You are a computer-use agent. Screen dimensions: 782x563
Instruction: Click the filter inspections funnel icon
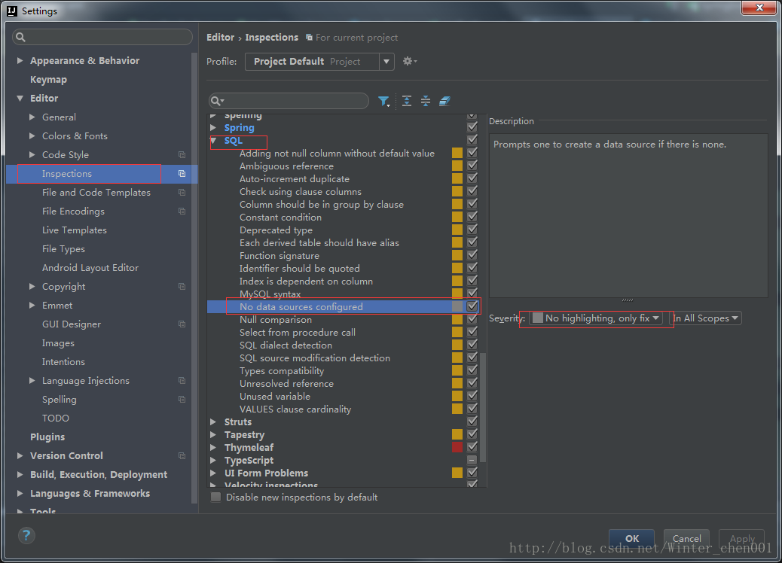(383, 101)
